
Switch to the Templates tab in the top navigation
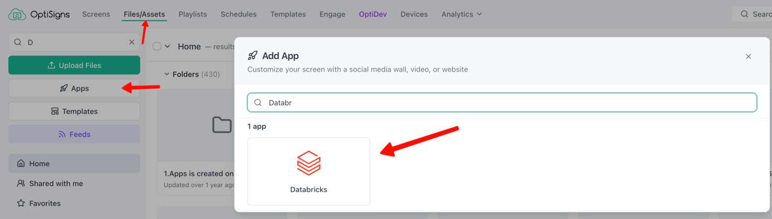[288, 14]
